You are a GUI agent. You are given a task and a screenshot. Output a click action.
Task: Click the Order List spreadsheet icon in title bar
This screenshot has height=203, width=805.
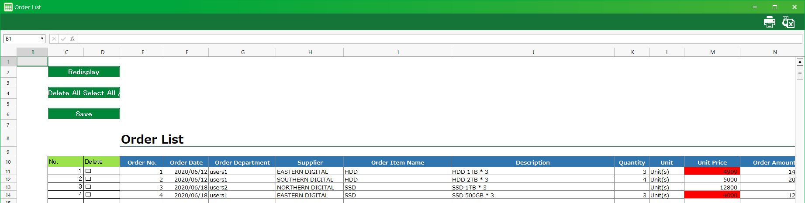8,7
